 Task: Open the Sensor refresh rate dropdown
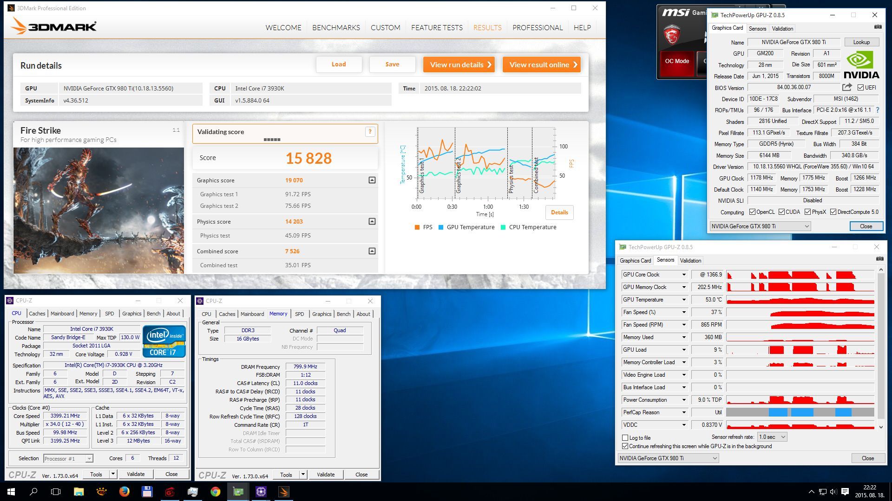click(x=772, y=437)
